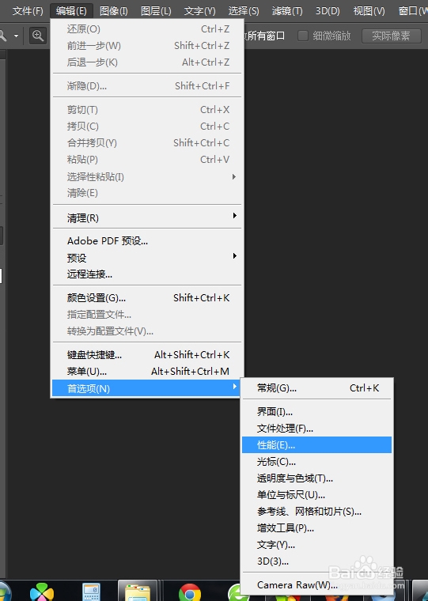
Task: Open 常规(G)... preferences
Action: (316, 388)
